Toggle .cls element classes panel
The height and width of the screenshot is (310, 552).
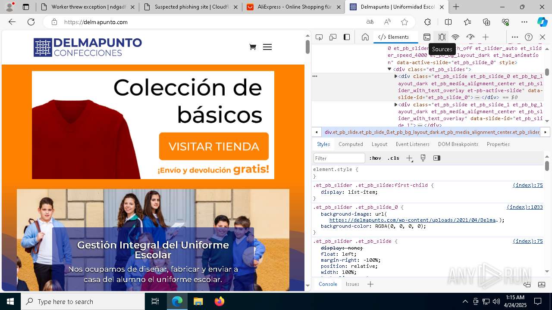point(393,158)
